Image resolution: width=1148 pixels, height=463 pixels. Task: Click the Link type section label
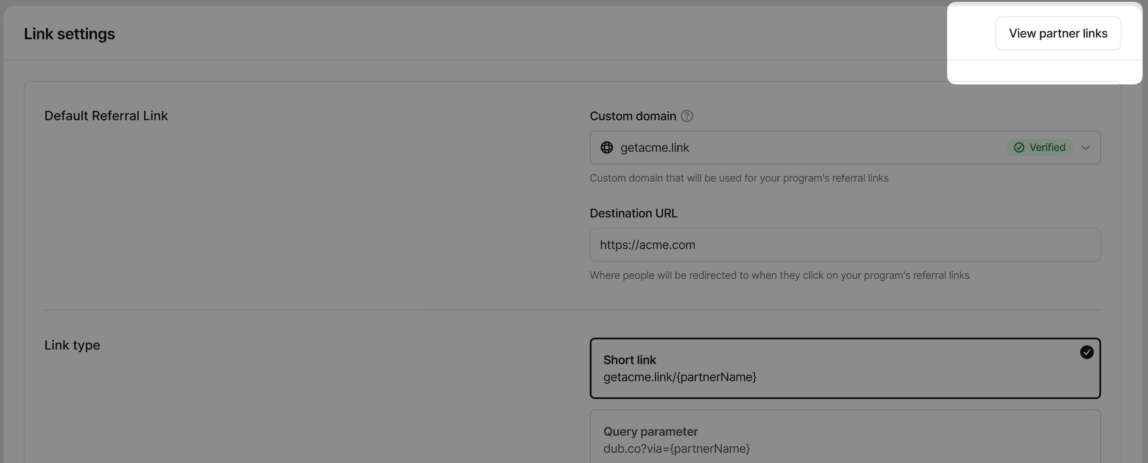[x=72, y=345]
